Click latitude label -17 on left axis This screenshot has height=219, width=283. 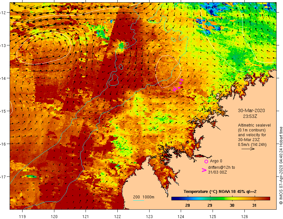coord(3,177)
